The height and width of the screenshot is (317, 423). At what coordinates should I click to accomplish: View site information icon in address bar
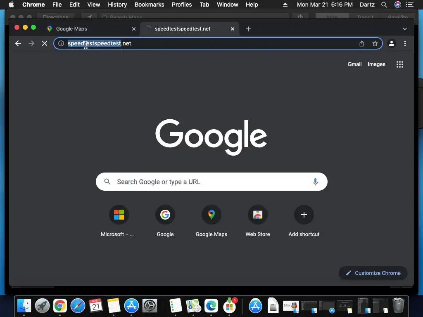point(61,43)
